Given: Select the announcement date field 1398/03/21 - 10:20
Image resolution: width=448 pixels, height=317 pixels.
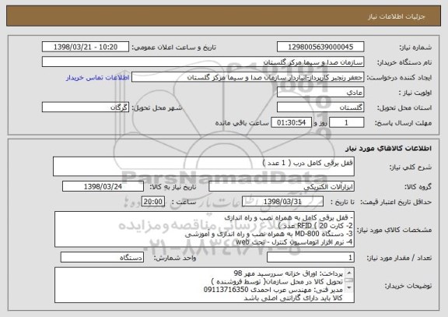Looking at the screenshot, I should point(86,47).
